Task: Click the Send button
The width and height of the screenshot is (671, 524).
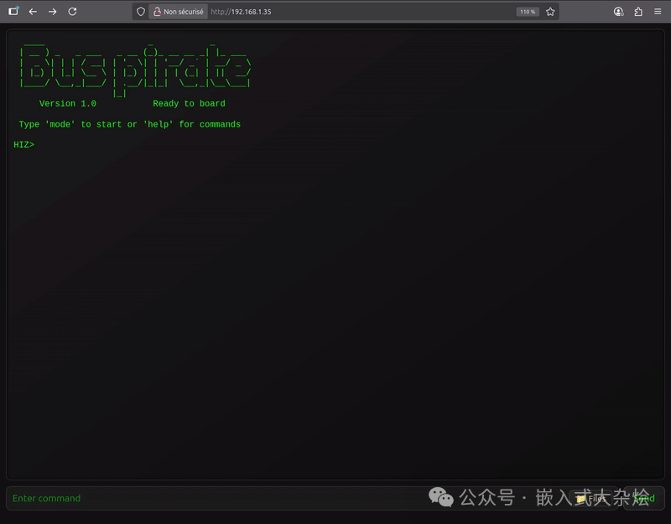Action: (644, 498)
